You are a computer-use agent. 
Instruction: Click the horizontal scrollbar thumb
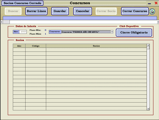(x=6, y=22)
